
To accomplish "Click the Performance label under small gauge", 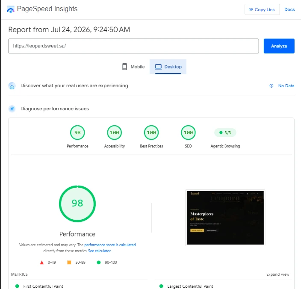I will point(77,146).
